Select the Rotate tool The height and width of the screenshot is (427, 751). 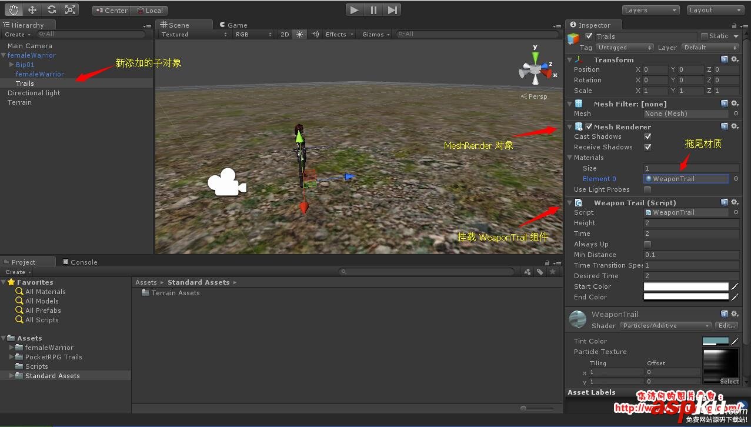click(52, 10)
